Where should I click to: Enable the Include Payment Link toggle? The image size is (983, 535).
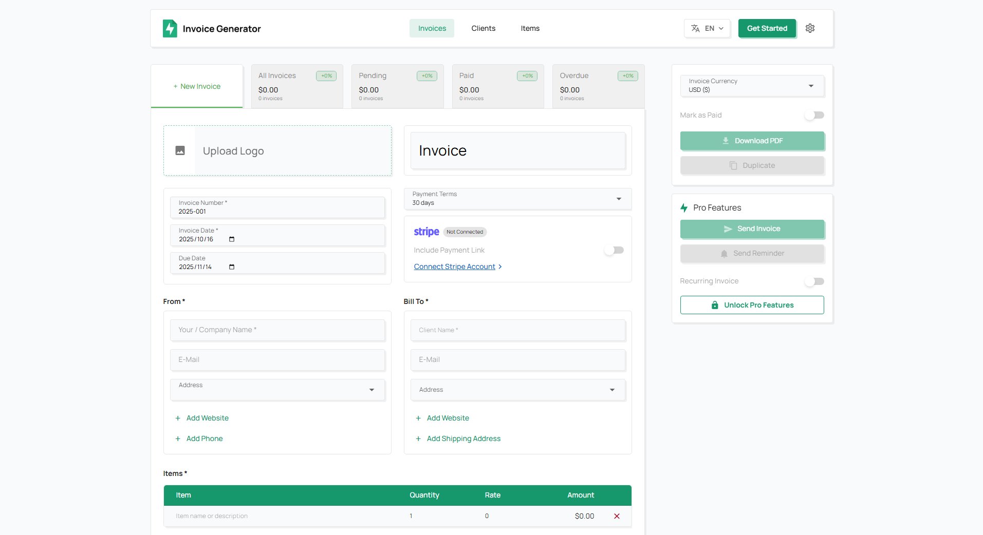tap(614, 250)
